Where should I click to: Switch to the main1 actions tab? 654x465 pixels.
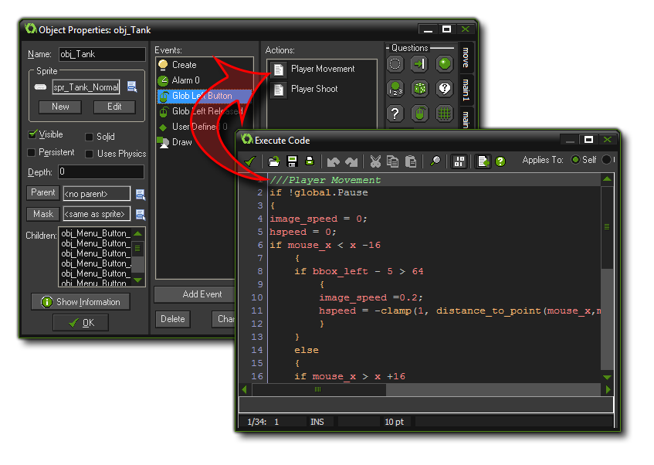[466, 90]
